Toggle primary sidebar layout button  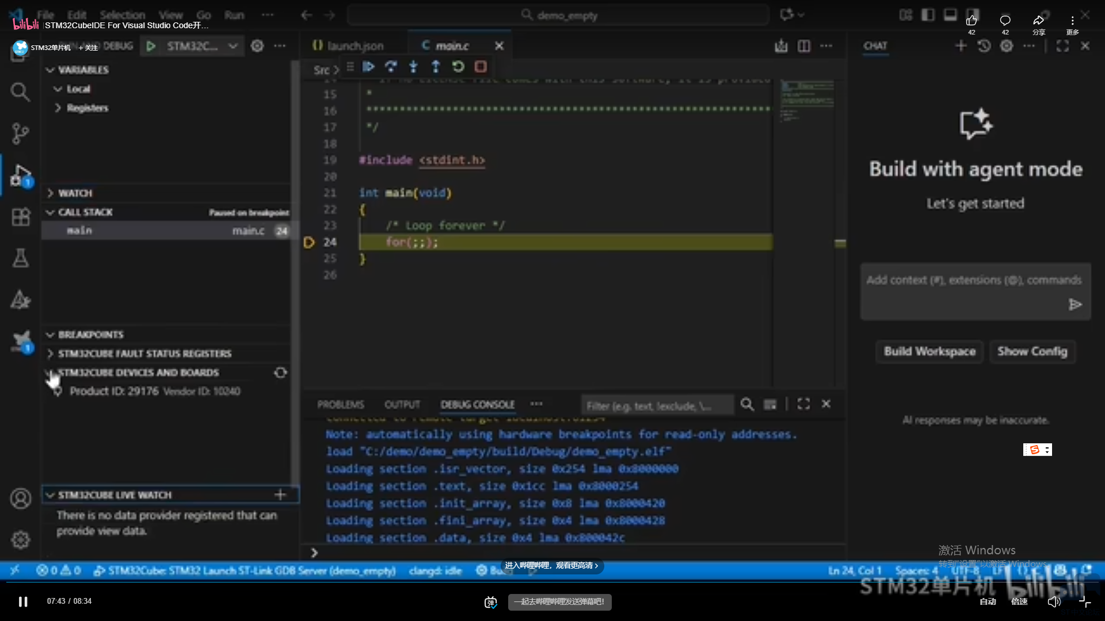[928, 15]
